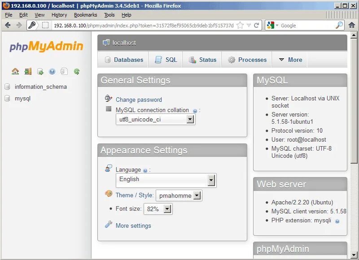Open phpMyAdmin documentation question-mark icon

(52, 72)
